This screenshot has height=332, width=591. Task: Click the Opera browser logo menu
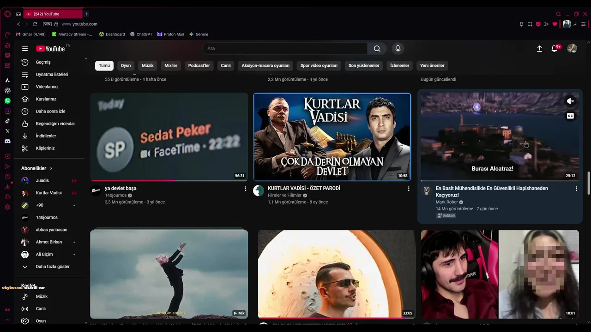coord(7,14)
